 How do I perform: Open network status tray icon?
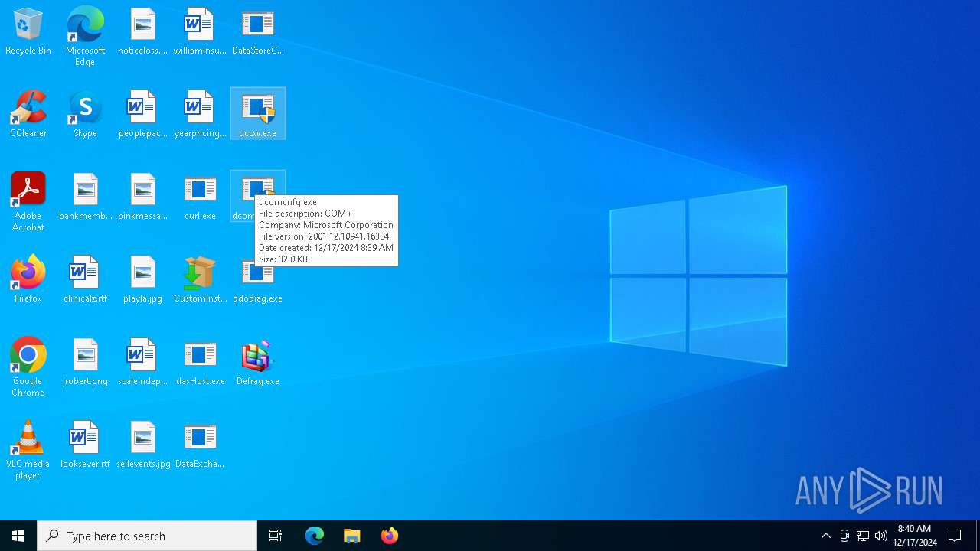[863, 536]
